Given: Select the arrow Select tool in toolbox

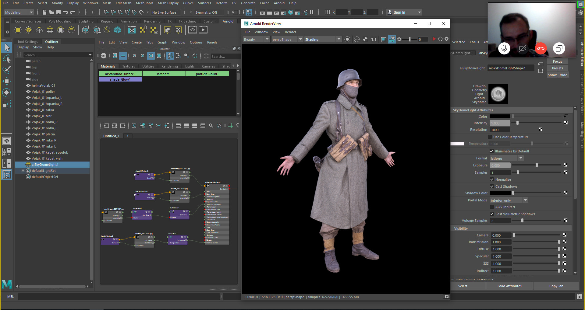Looking at the screenshot, I should click(x=7, y=47).
